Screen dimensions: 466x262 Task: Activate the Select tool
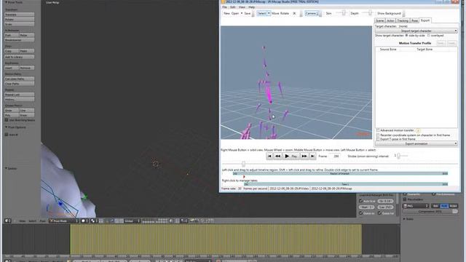point(262,13)
